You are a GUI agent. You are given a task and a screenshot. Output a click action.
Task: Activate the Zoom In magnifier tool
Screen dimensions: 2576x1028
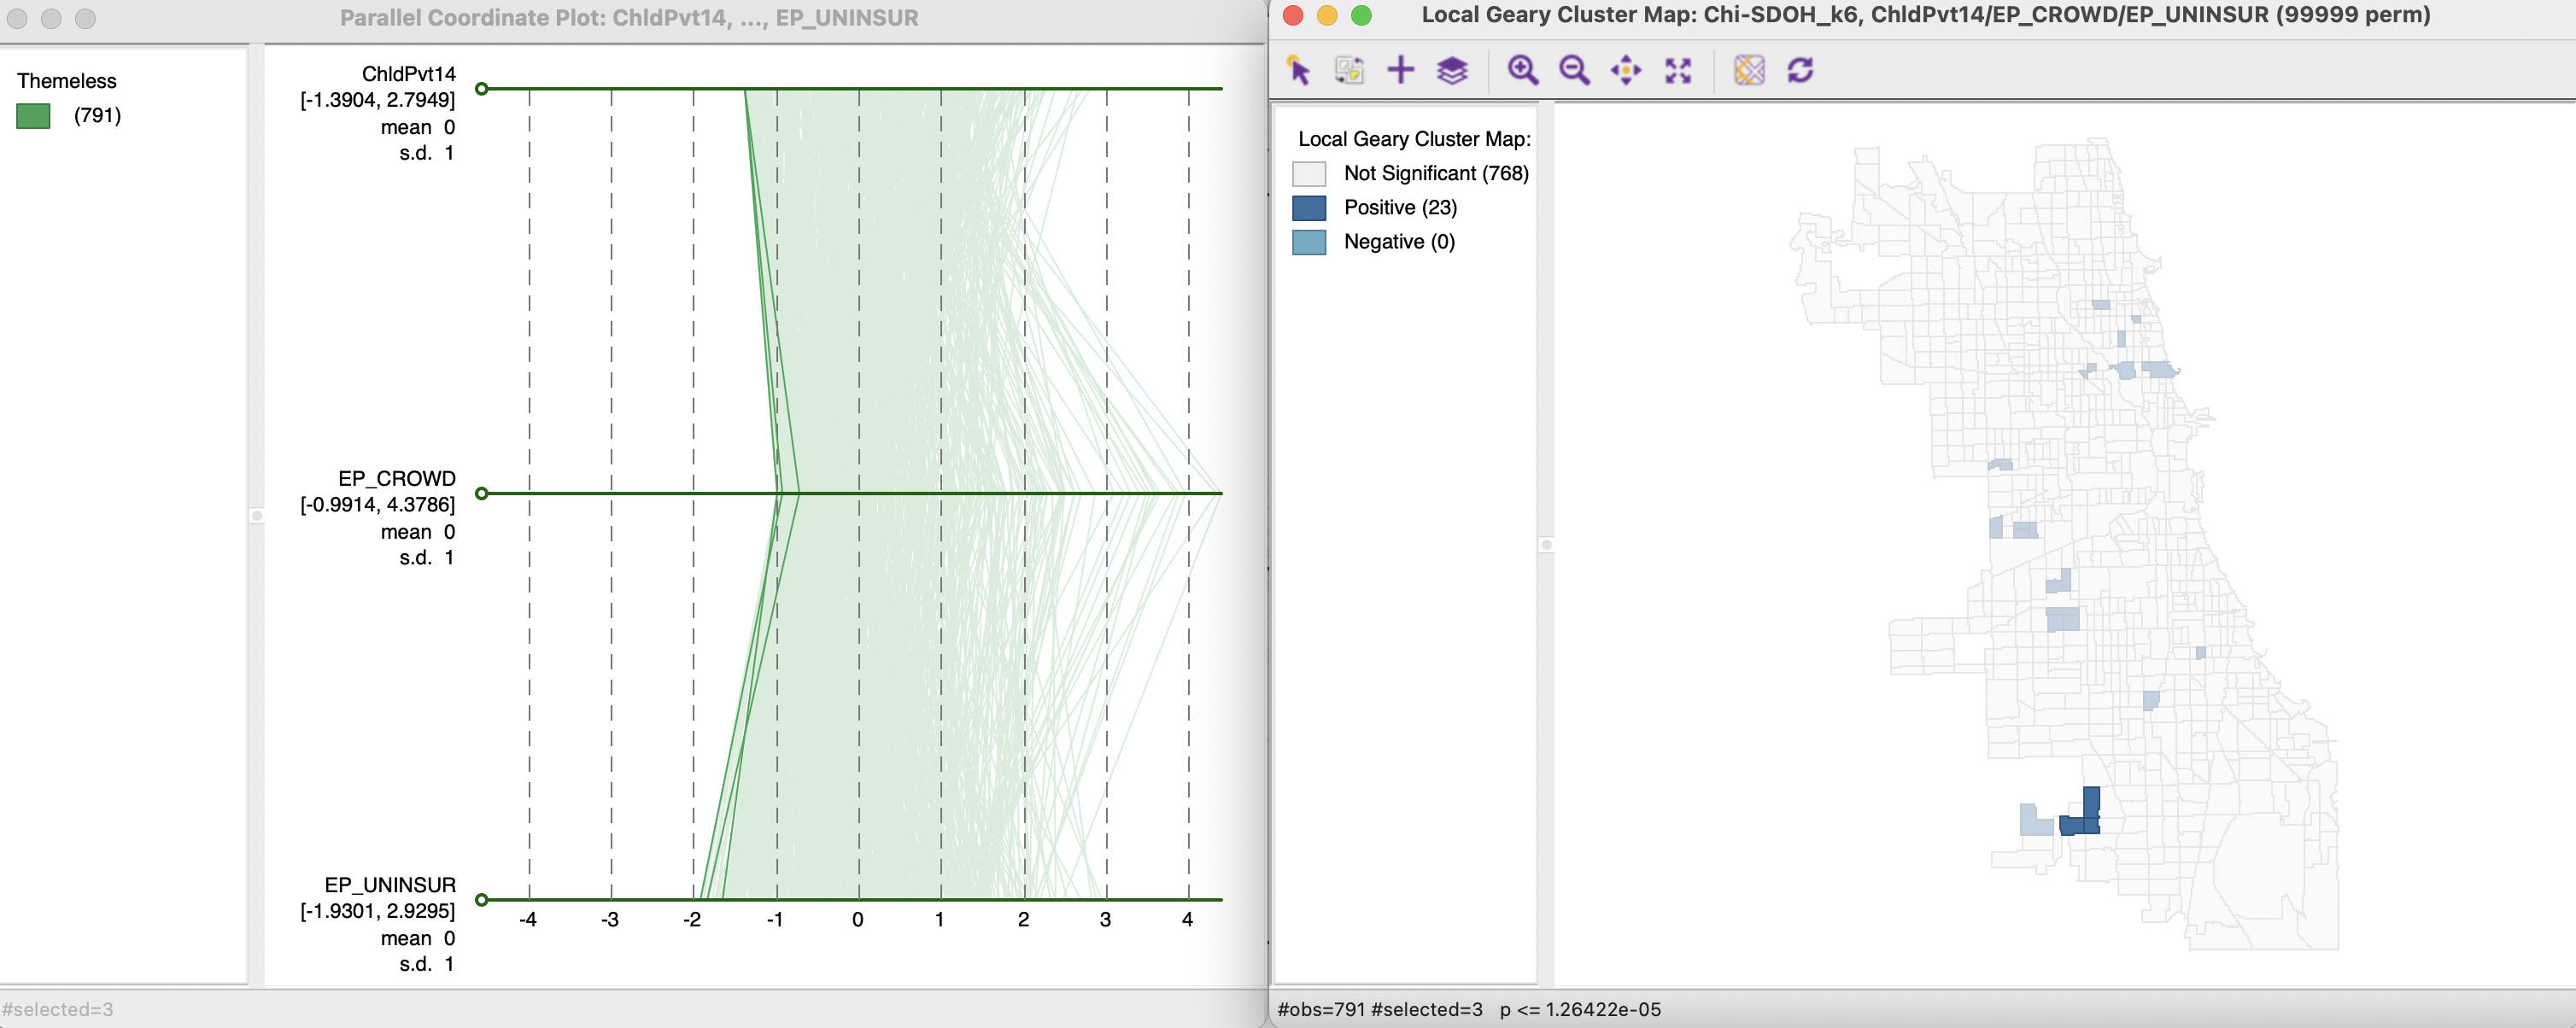tap(1523, 70)
